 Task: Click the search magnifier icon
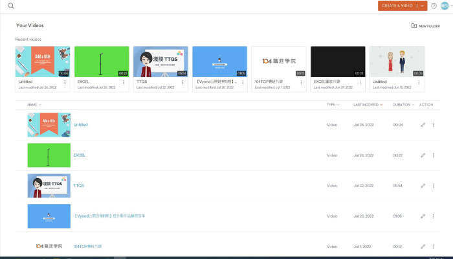[11, 6]
